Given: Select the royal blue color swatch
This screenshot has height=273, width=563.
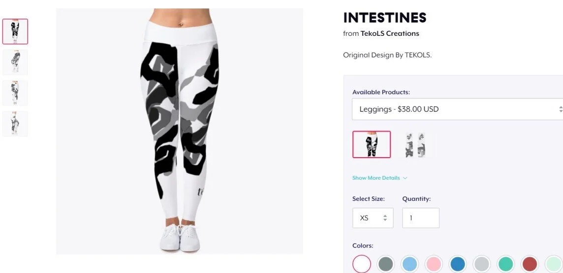Looking at the screenshot, I should point(458,264).
